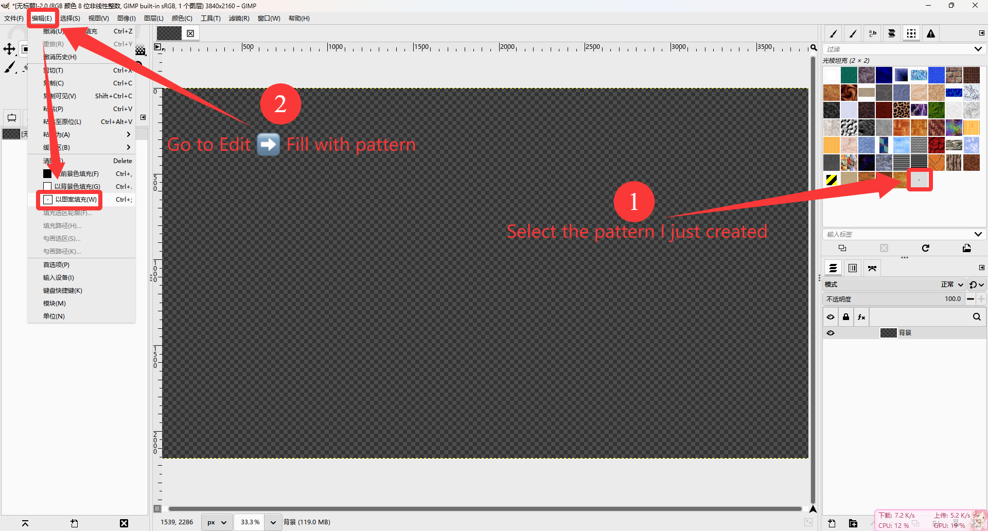Click the 不透明度 opacity slider

pos(894,299)
